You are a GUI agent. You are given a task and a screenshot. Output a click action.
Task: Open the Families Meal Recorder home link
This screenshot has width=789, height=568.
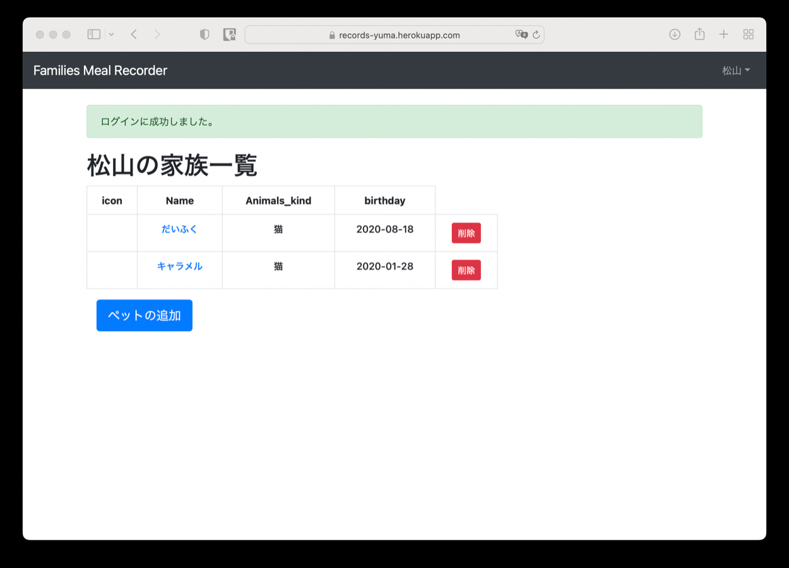pyautogui.click(x=100, y=71)
